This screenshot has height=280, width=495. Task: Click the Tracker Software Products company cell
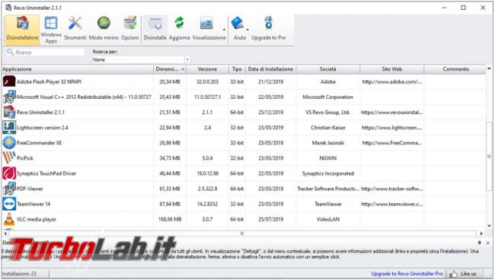pos(328,189)
